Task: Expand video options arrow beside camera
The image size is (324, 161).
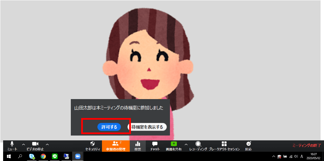Action: 47,144
